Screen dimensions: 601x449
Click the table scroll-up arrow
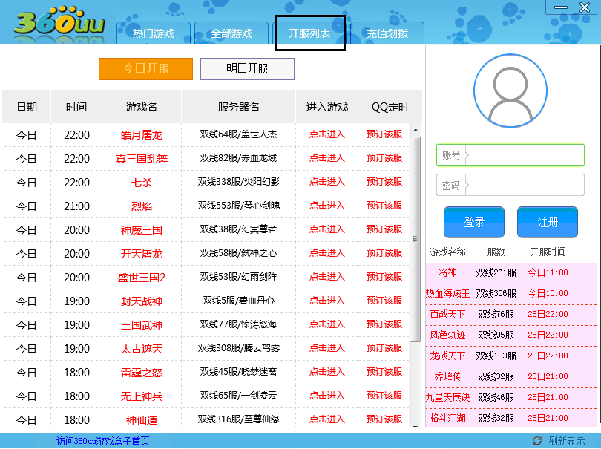(x=416, y=131)
